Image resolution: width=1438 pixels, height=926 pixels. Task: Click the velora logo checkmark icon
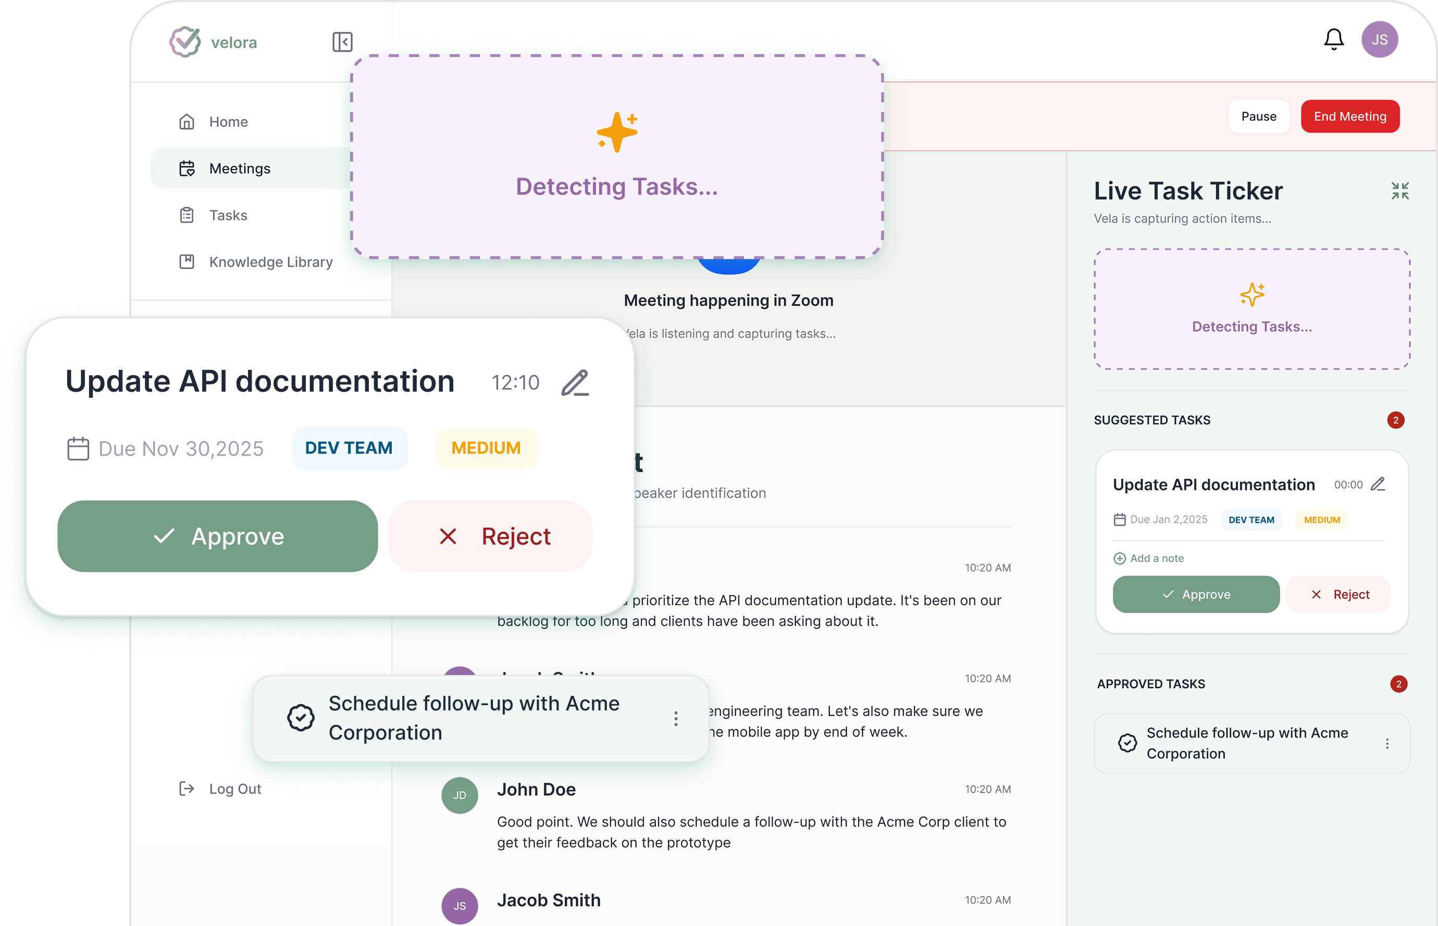(x=184, y=42)
